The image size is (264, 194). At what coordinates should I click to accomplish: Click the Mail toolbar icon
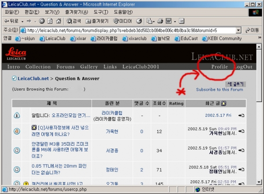[x=149, y=21]
